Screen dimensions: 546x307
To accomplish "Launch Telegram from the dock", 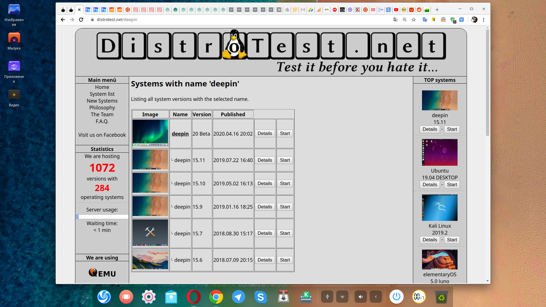I will point(238,297).
